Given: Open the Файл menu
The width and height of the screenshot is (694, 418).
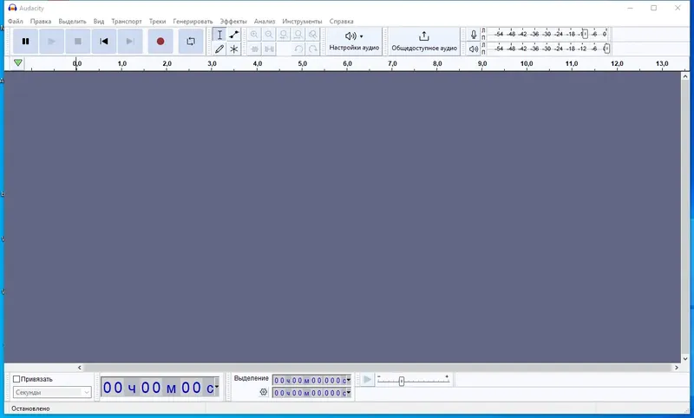Looking at the screenshot, I should pyautogui.click(x=16, y=21).
